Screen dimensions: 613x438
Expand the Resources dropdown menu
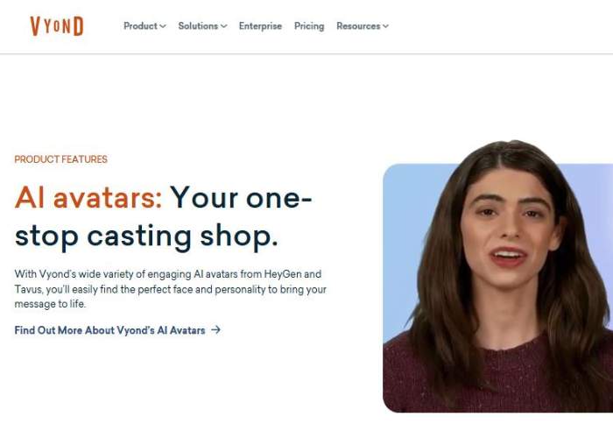363,26
